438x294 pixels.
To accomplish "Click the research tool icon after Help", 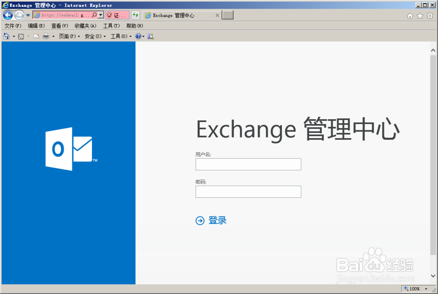I will click(151, 36).
